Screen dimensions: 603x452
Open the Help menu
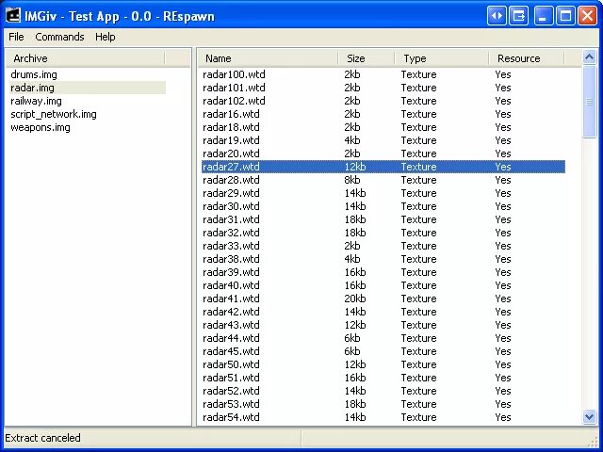[x=105, y=37]
